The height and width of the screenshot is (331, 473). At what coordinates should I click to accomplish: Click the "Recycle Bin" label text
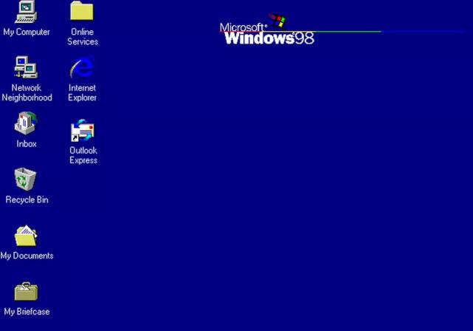point(27,199)
